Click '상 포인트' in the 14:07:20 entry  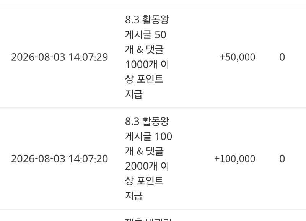point(144,181)
